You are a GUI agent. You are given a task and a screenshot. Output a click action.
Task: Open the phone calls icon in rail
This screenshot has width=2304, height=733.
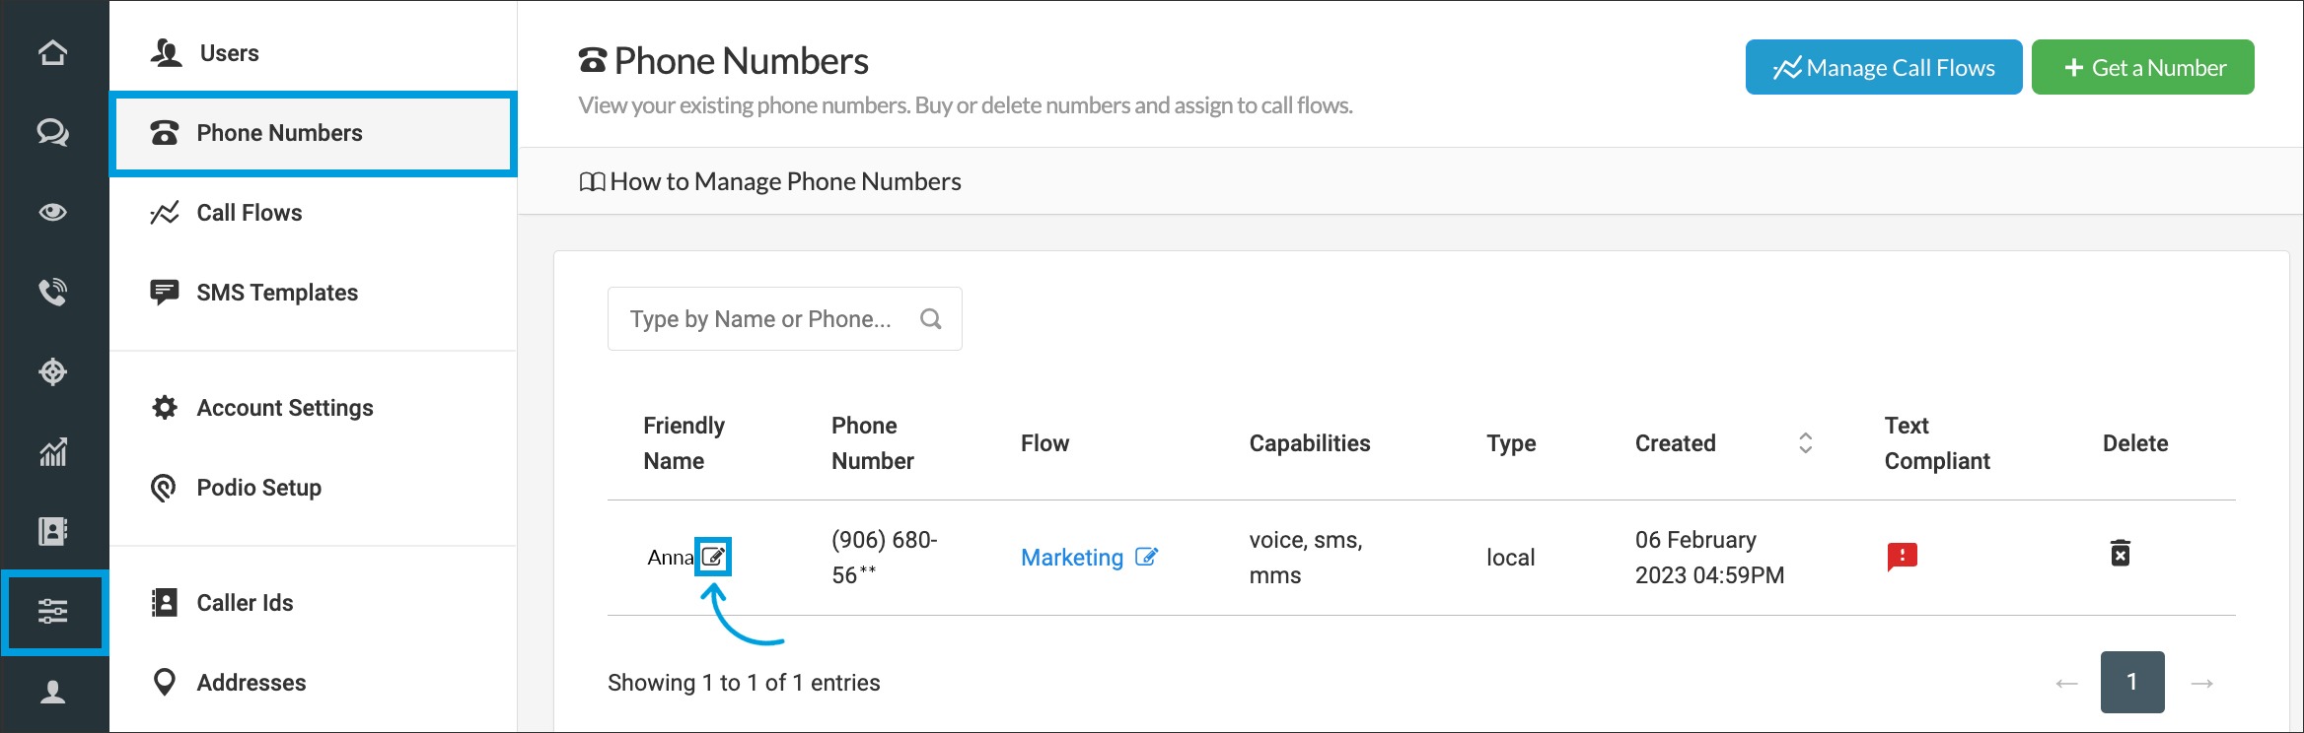53,292
